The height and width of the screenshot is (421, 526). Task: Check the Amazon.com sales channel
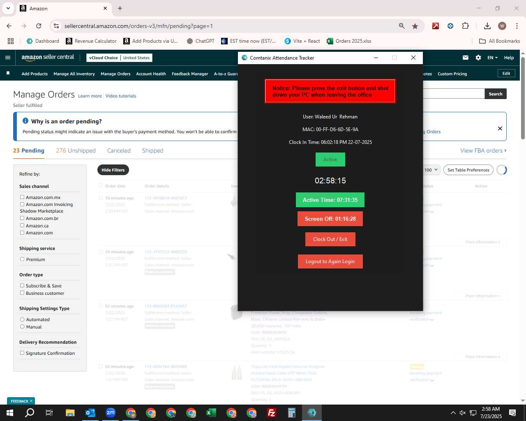pyautogui.click(x=22, y=233)
